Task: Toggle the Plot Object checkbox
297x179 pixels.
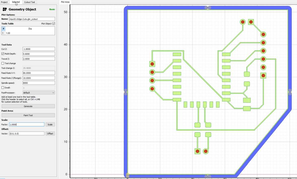Action: point(54,23)
